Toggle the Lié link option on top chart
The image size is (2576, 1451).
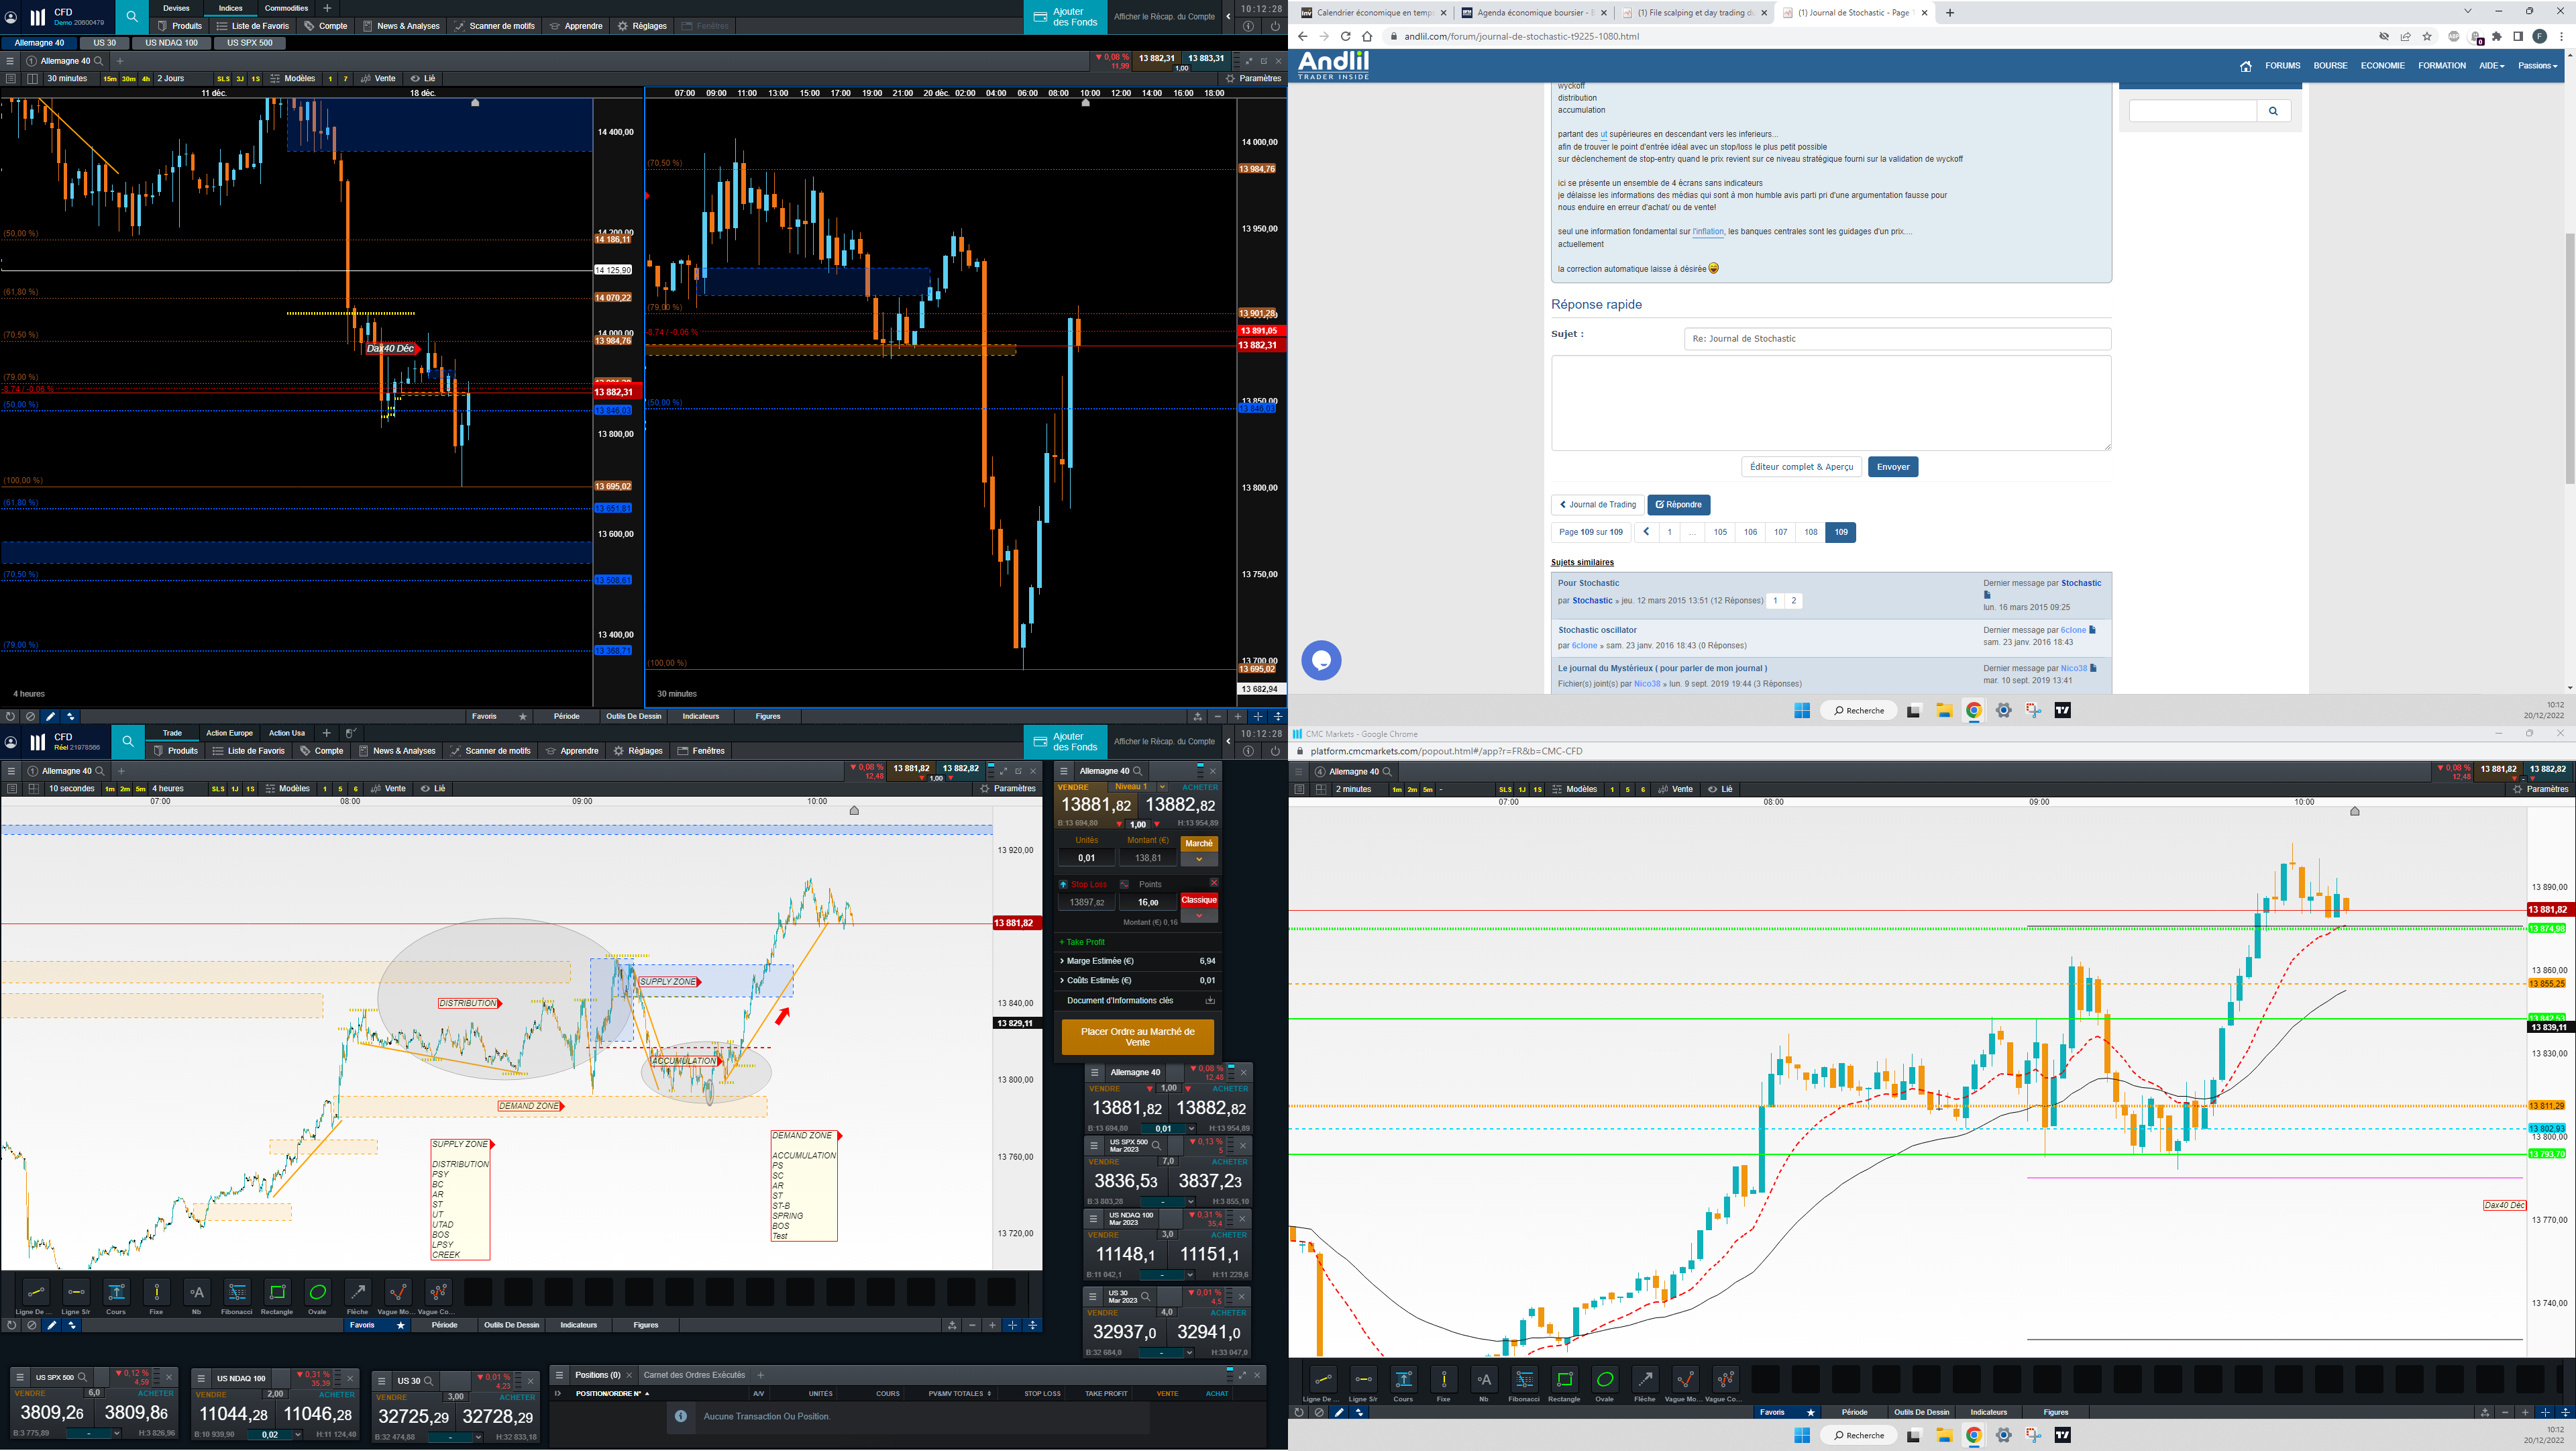(423, 78)
